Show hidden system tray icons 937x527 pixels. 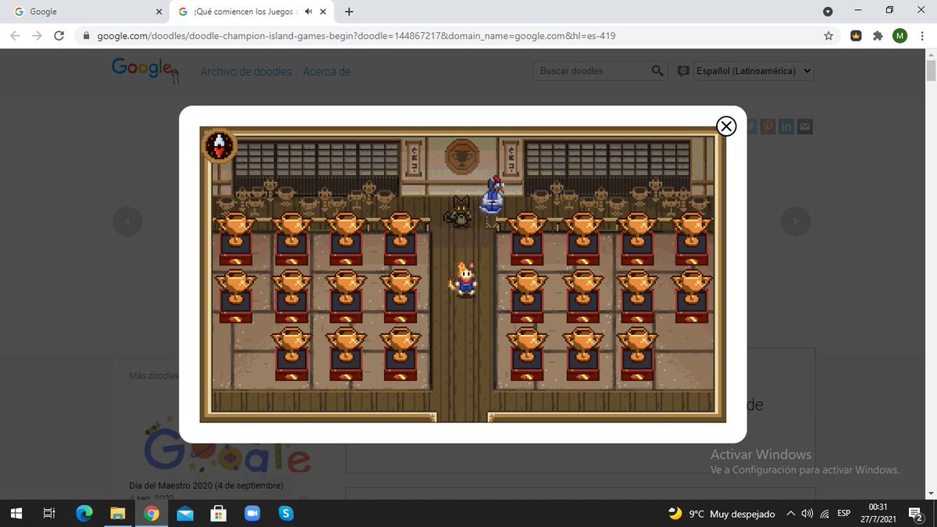[x=790, y=514]
